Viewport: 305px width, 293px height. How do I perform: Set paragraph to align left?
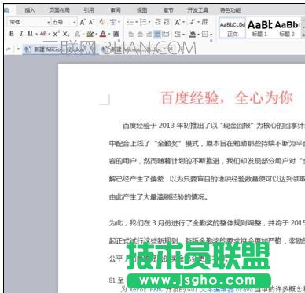[x=131, y=35]
